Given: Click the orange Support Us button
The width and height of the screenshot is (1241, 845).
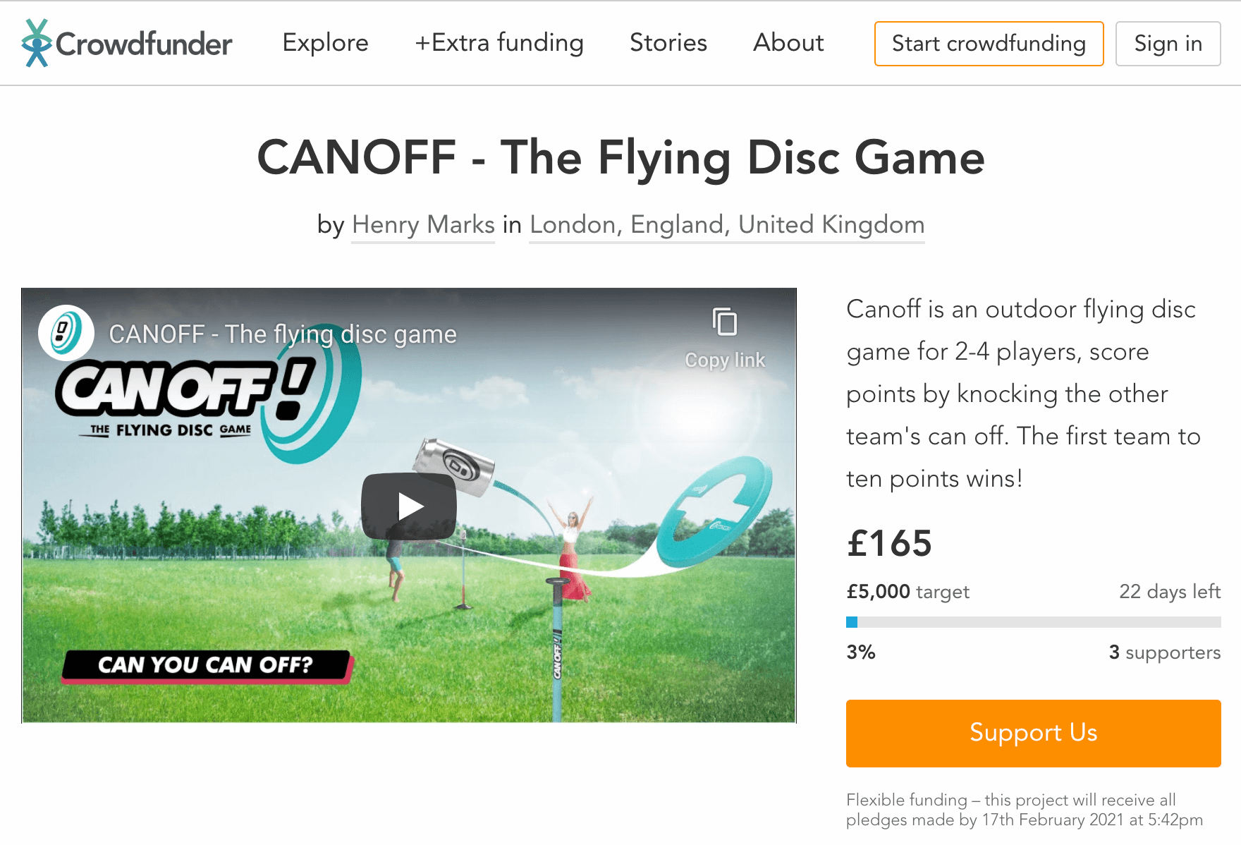Looking at the screenshot, I should point(1033,733).
